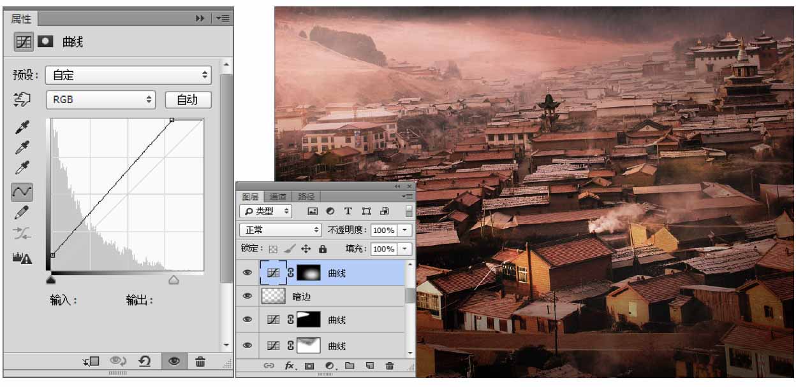796x387 pixels.
Task: Toggle lock image pixels brush icon
Action: coord(290,249)
